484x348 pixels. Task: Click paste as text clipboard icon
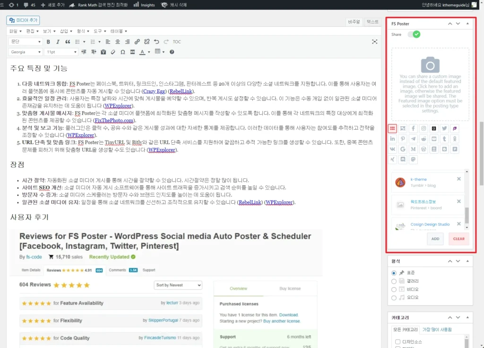pos(104,52)
